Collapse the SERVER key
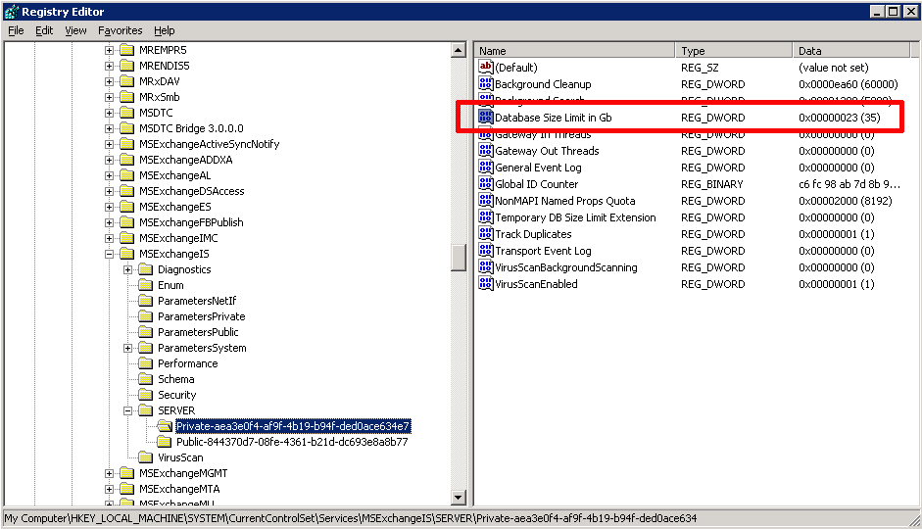This screenshot has width=922, height=529. click(127, 410)
